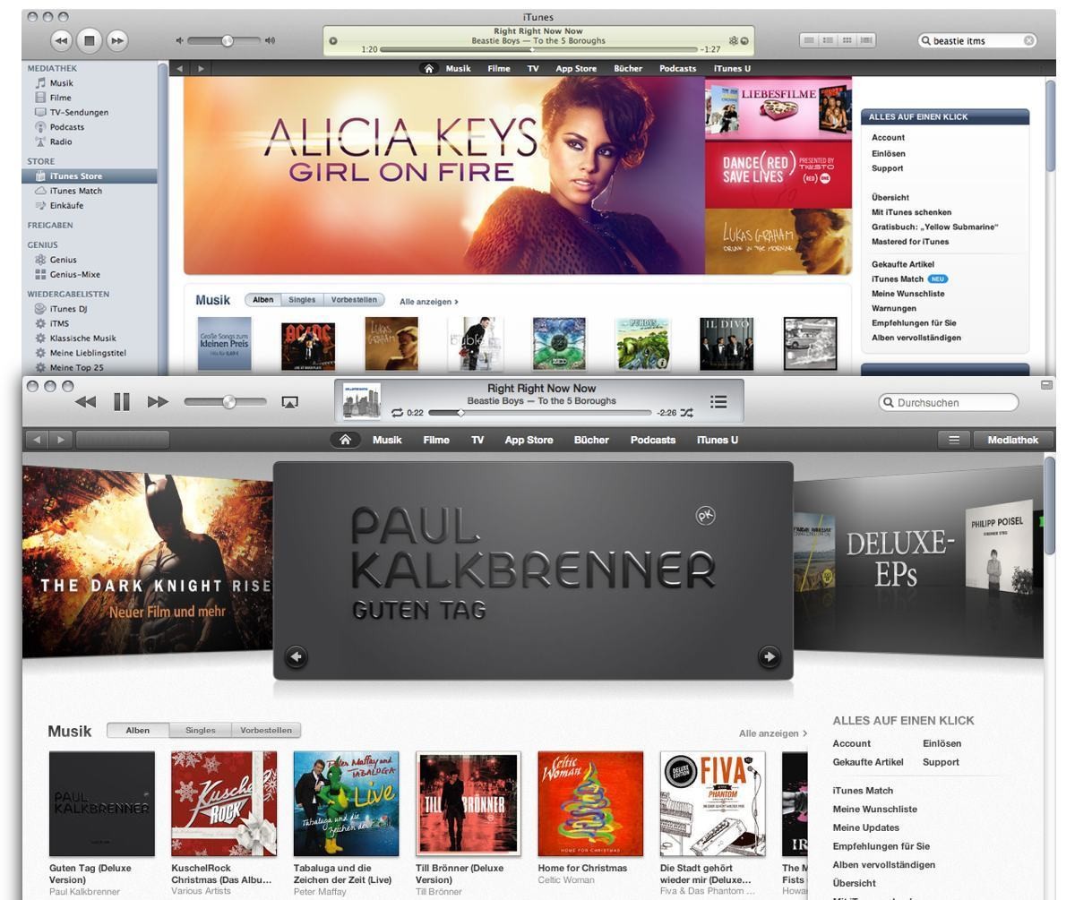Click the Mediathek button

point(1011,440)
